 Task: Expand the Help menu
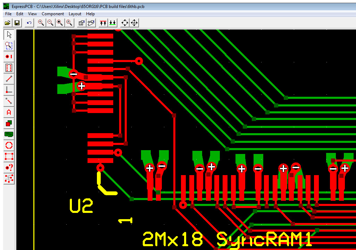pyautogui.click(x=90, y=14)
